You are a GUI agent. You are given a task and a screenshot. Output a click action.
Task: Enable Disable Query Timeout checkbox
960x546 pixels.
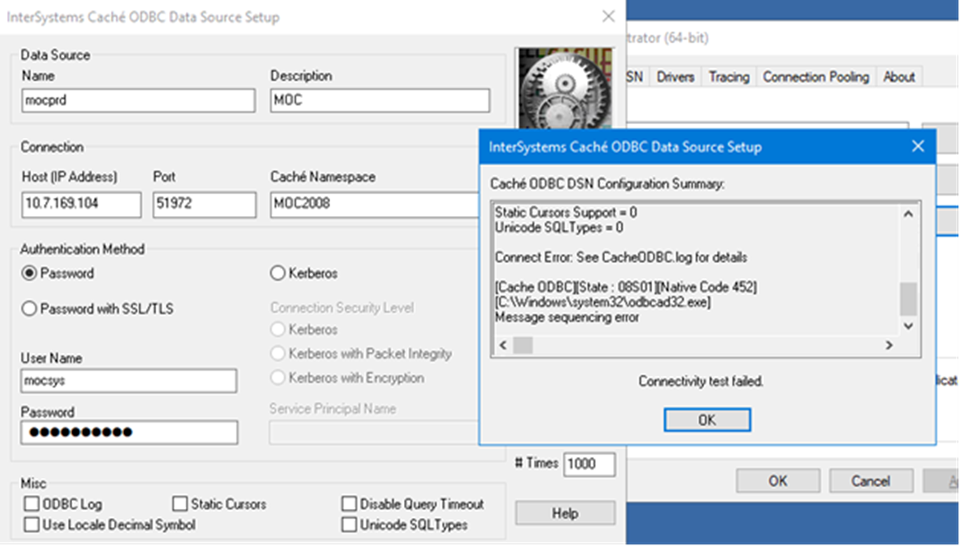349,504
